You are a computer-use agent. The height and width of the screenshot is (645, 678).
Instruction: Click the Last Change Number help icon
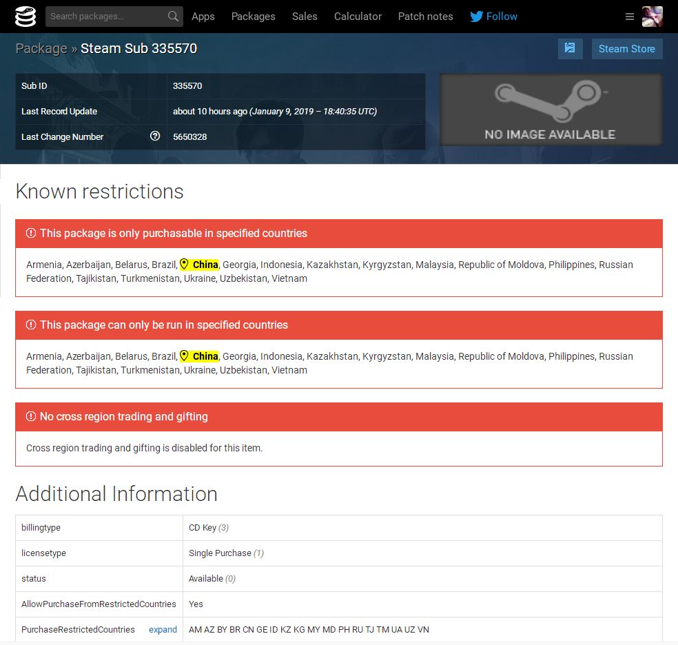[x=155, y=136]
